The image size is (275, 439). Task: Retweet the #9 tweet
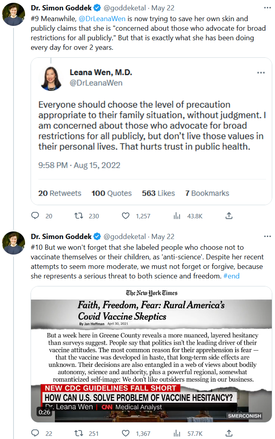click(x=79, y=216)
